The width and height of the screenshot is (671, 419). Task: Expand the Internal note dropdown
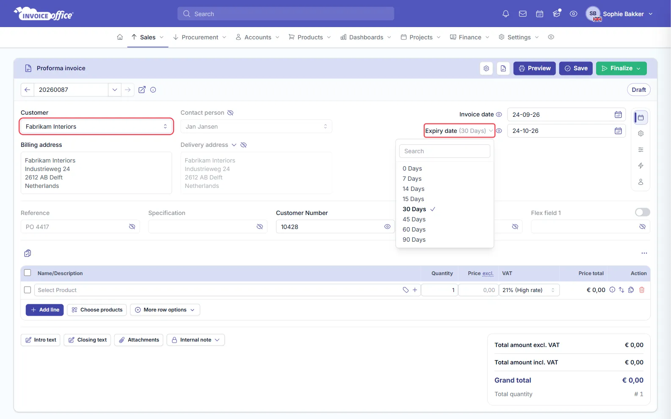coord(196,340)
